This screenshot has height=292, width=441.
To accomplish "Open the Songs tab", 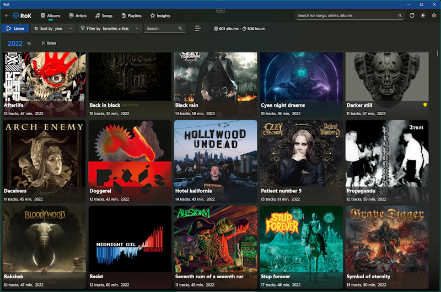I will click(x=104, y=16).
